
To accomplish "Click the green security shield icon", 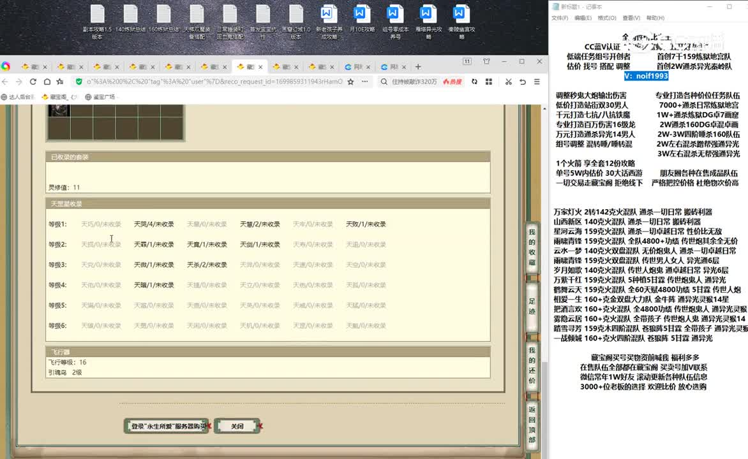I will point(79,82).
